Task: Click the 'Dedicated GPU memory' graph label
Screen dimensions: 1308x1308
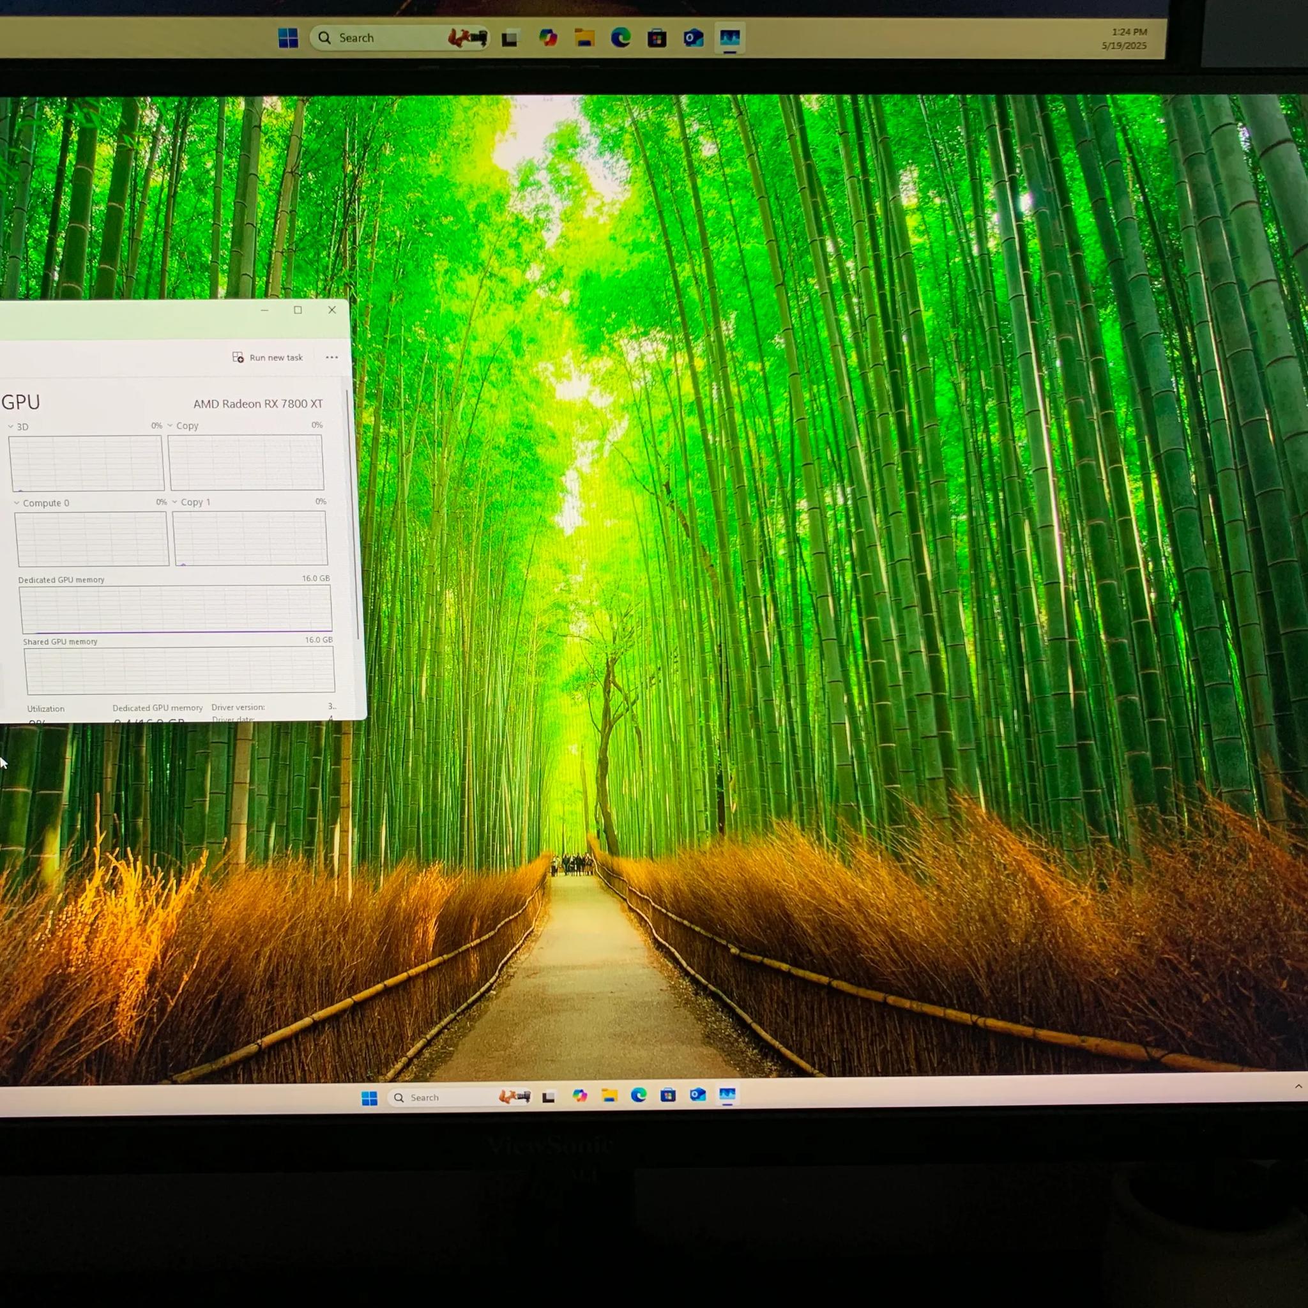Action: pyautogui.click(x=61, y=580)
